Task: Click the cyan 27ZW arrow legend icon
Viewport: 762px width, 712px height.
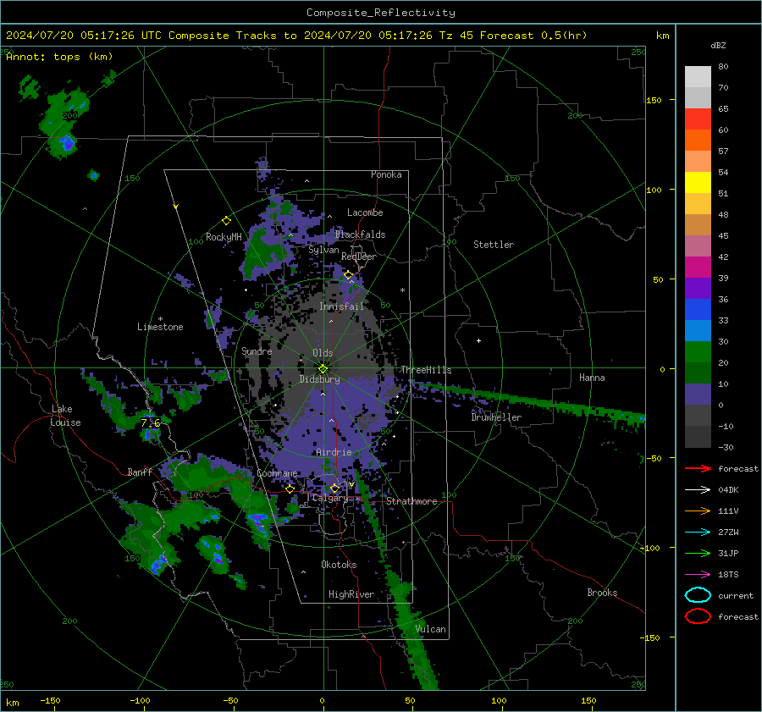Action: (x=698, y=533)
